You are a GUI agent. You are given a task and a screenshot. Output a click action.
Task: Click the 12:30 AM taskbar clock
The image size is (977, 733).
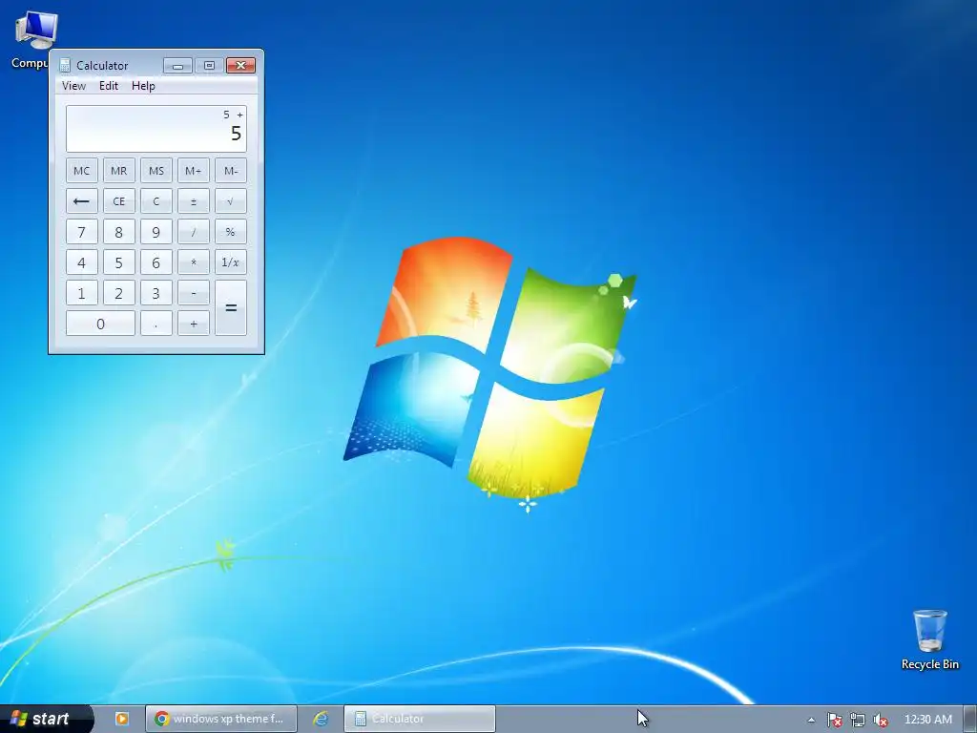click(x=927, y=720)
